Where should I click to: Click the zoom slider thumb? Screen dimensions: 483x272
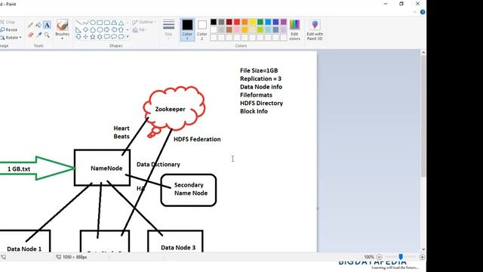(401, 257)
